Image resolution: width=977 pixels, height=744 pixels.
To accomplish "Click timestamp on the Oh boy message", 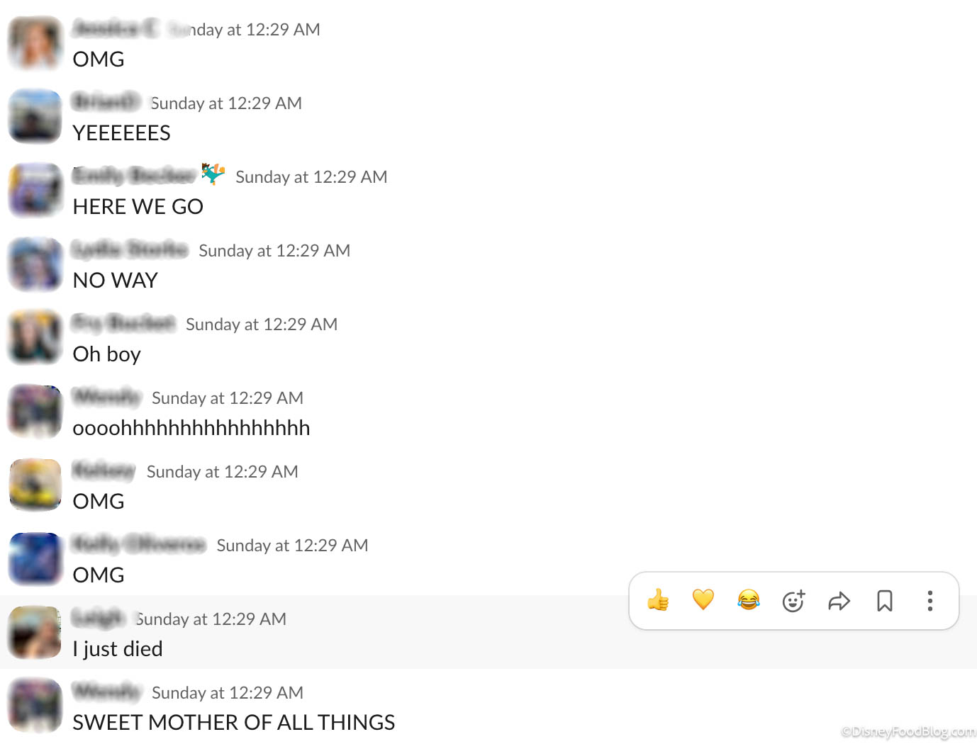I will 262,325.
